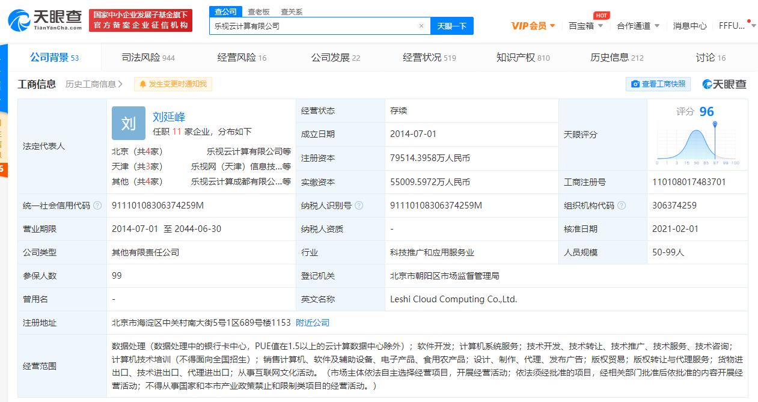Open the 乐视网（天津）信息技...等 link
This screenshot has width=758, height=402.
click(241, 166)
